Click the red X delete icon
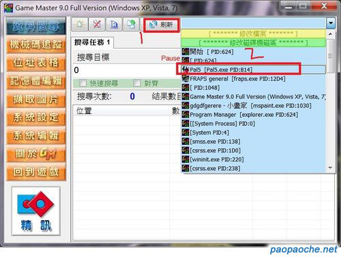Screen dimensions: 341x257 pos(97,24)
